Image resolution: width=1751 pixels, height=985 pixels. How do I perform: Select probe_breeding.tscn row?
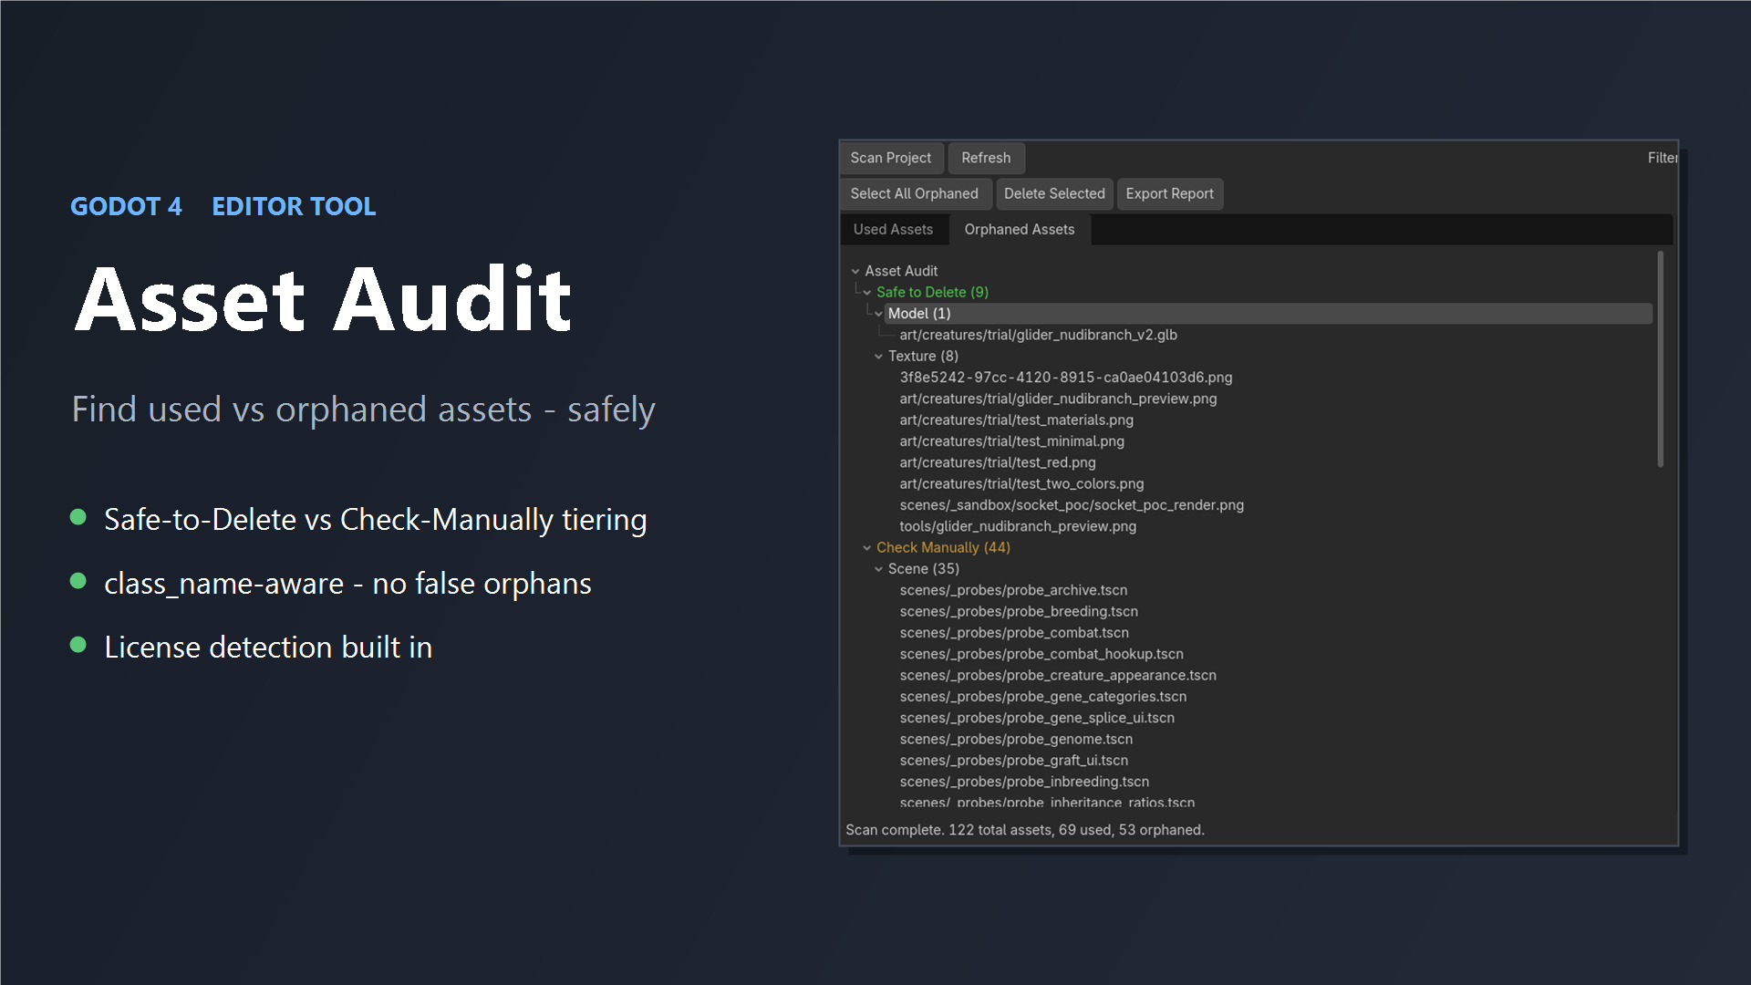(1019, 612)
